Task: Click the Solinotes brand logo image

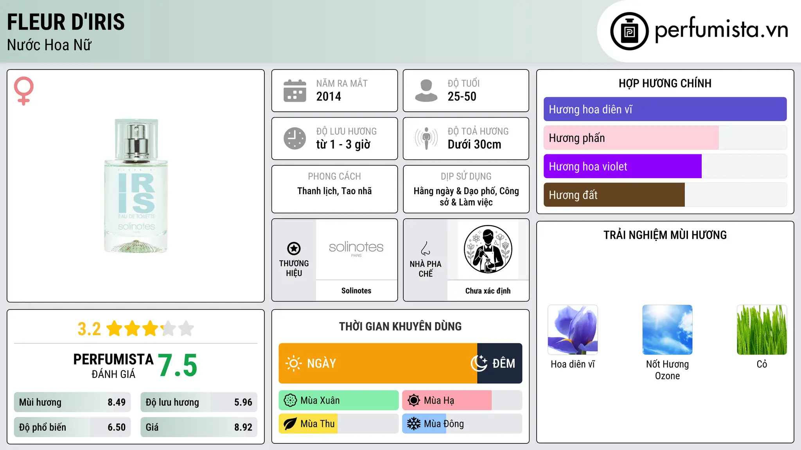Action: [356, 249]
